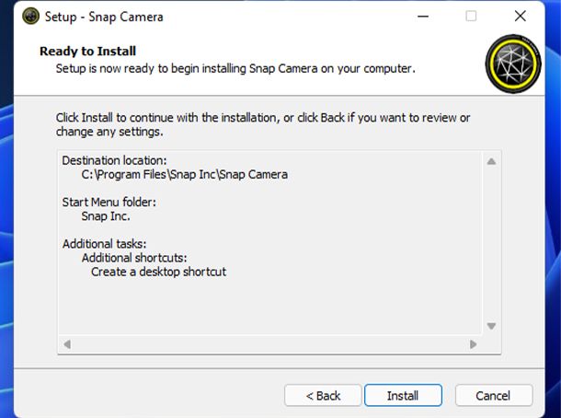Click the scroll up arrow in summary box
Image resolution: width=561 pixels, height=418 pixels.
[492, 161]
